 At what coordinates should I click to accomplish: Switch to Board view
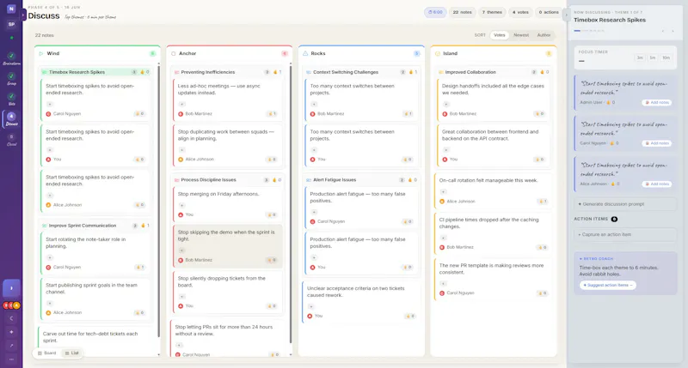[x=47, y=353]
